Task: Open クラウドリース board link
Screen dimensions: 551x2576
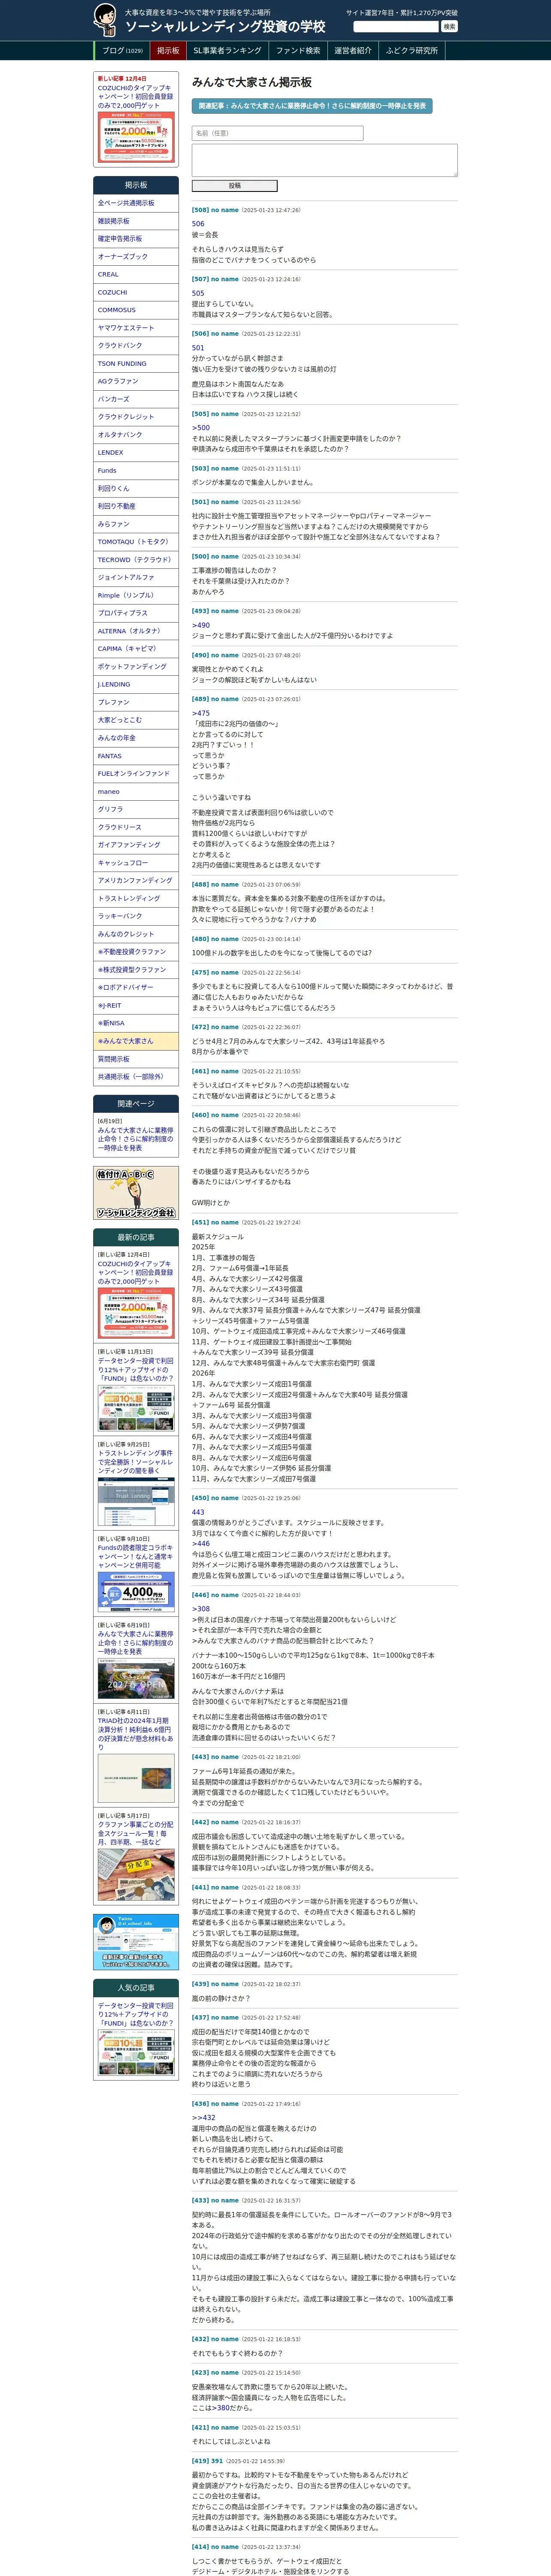Action: pos(136,827)
